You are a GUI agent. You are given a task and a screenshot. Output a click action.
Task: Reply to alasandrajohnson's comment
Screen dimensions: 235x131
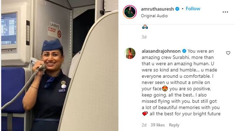pos(174,125)
